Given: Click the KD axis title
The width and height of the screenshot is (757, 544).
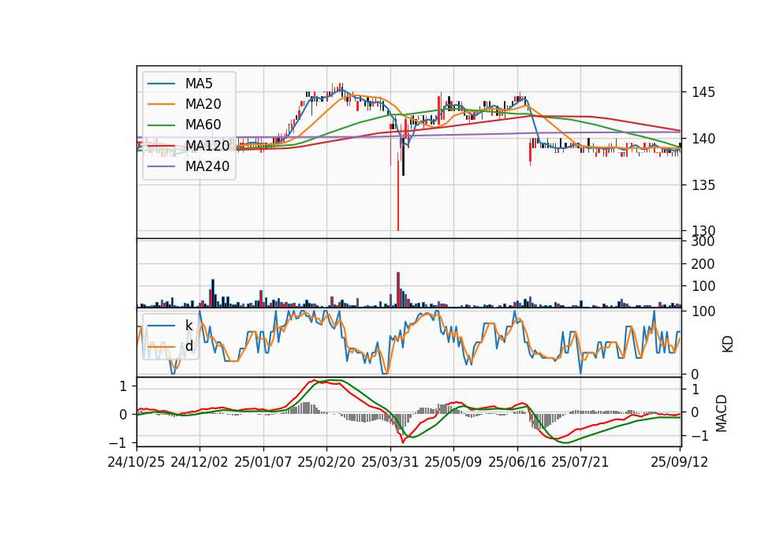Looking at the screenshot, I should click(x=728, y=344).
